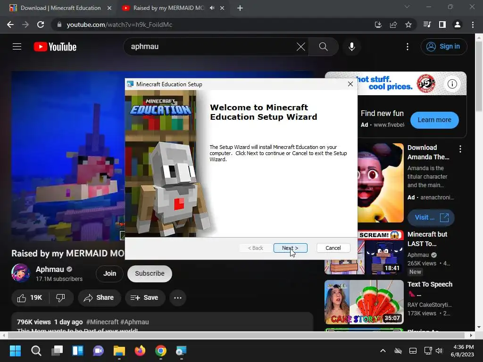The height and width of the screenshot is (362, 483).
Task: Click Learn more on the ad
Action: click(434, 120)
